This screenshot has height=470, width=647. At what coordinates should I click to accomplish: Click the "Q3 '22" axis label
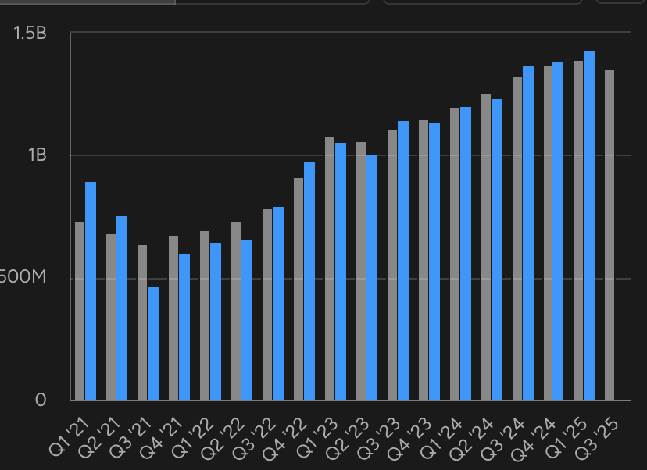(x=255, y=439)
